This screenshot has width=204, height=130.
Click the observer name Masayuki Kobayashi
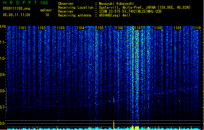(x=116, y=4)
